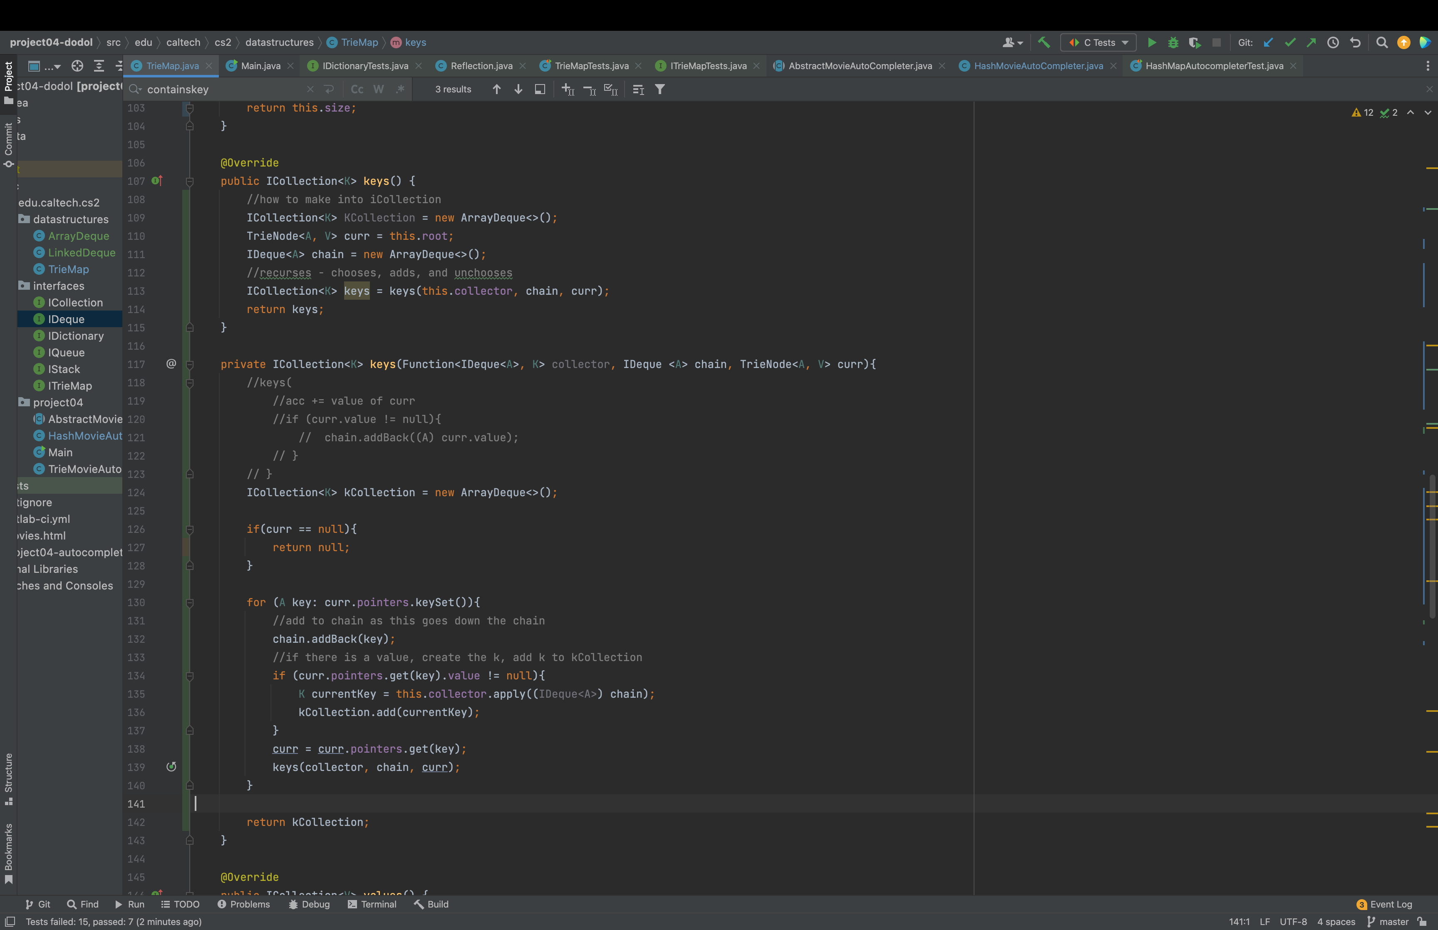Click the Build project hammer icon
Screen dimensions: 1438x930
coord(1044,42)
